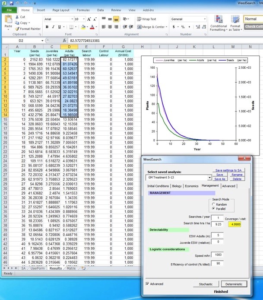The height and width of the screenshot is (300, 263).
Task: Click the Rename button
Action: click(x=237, y=175)
